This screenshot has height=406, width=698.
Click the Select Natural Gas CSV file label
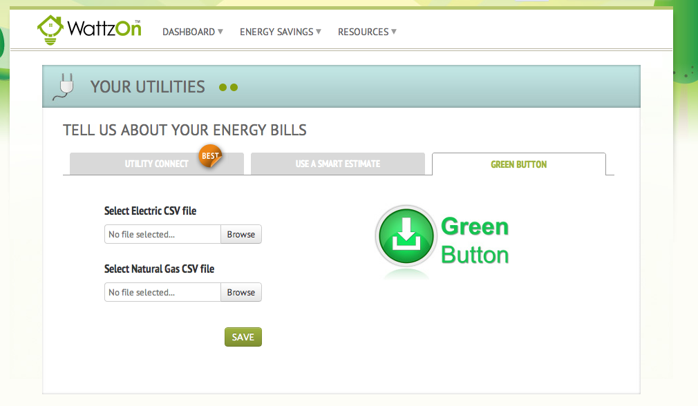pyautogui.click(x=160, y=269)
